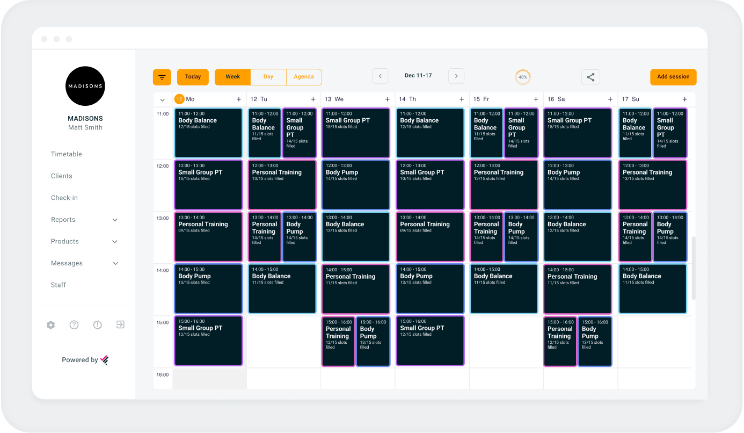Share the timetable using the share icon
The height and width of the screenshot is (433, 744).
point(590,76)
